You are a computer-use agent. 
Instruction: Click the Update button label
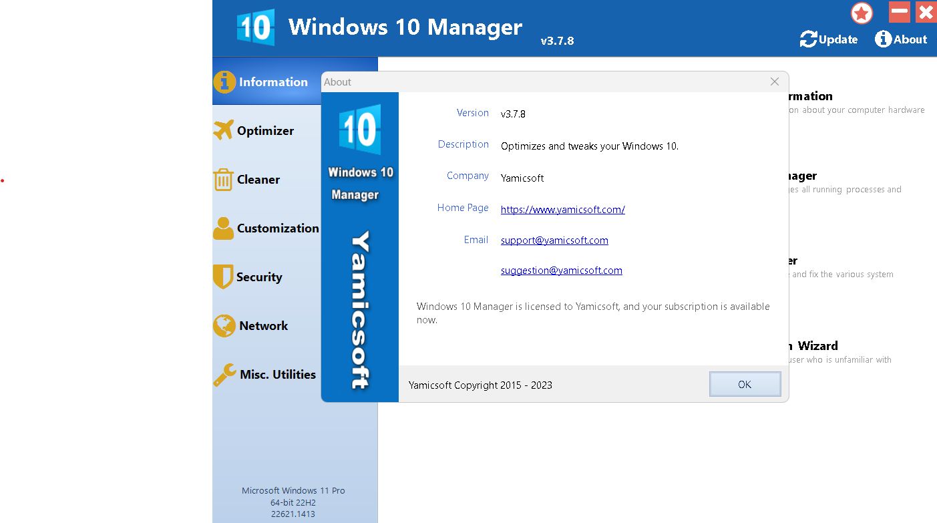838,39
